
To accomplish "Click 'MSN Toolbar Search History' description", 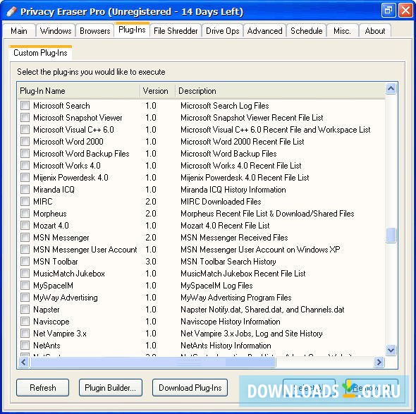I will pyautogui.click(x=228, y=262).
